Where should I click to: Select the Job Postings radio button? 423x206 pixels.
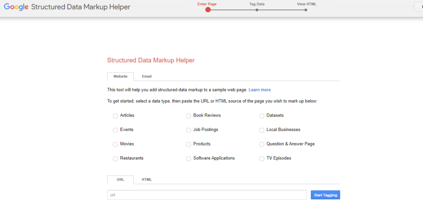tap(189, 130)
